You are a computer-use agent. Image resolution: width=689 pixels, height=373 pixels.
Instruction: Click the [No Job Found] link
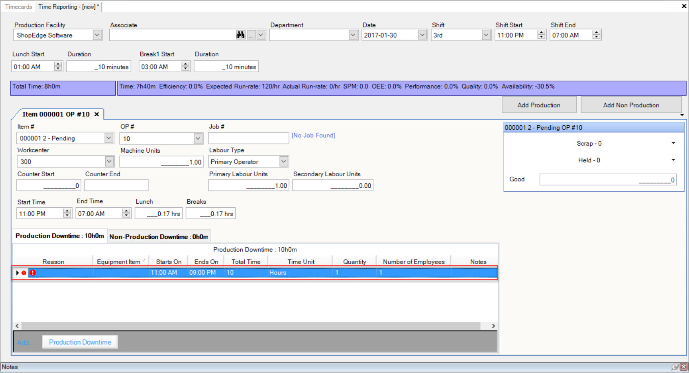313,135
